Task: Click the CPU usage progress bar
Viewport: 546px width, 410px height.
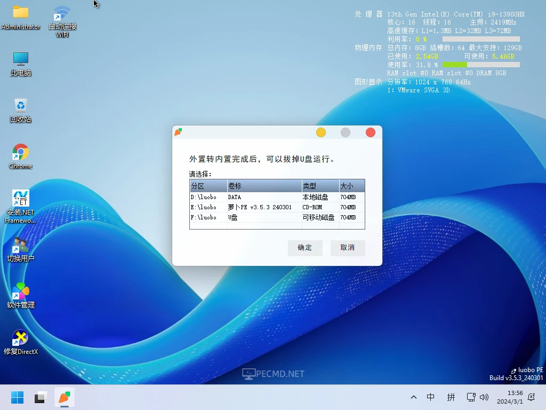Action: click(x=481, y=39)
